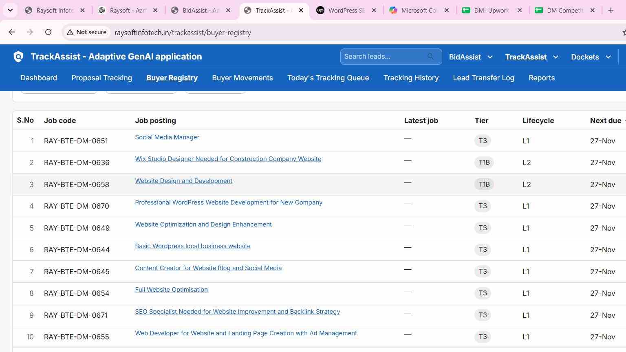Open a new browser tab with plus icon
Screen dimensions: 626x352
tap(611, 11)
